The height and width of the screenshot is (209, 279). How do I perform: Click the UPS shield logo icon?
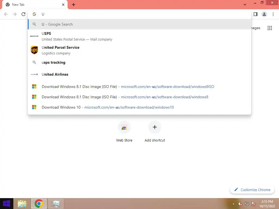click(34, 50)
